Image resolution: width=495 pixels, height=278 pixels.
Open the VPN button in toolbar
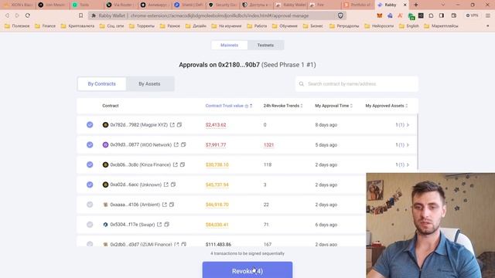[x=472, y=15]
